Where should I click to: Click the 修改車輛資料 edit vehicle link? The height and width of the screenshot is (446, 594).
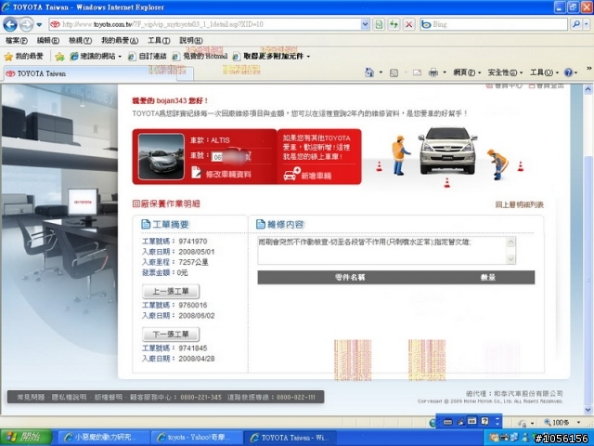(228, 175)
